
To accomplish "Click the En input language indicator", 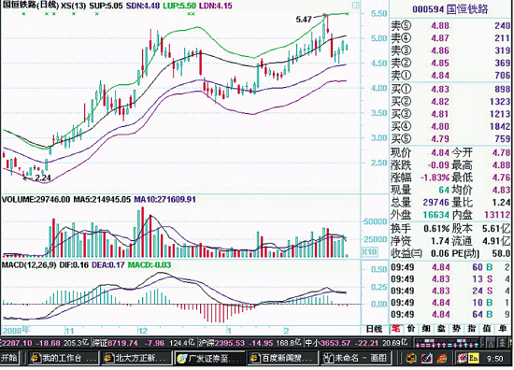I will click(474, 358).
